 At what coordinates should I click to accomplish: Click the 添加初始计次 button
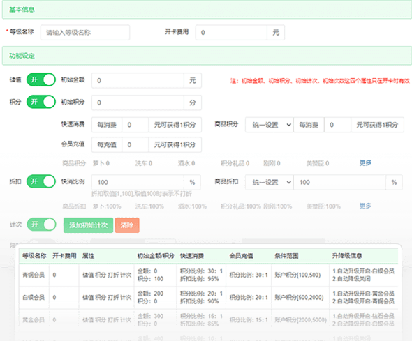[x=88, y=225]
